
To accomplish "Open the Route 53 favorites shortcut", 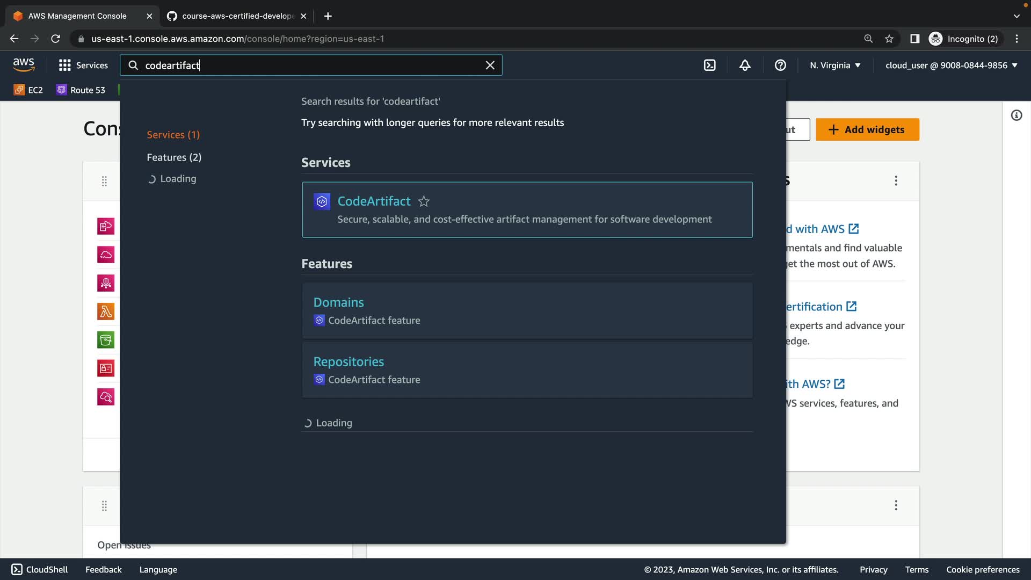I will coord(81,90).
